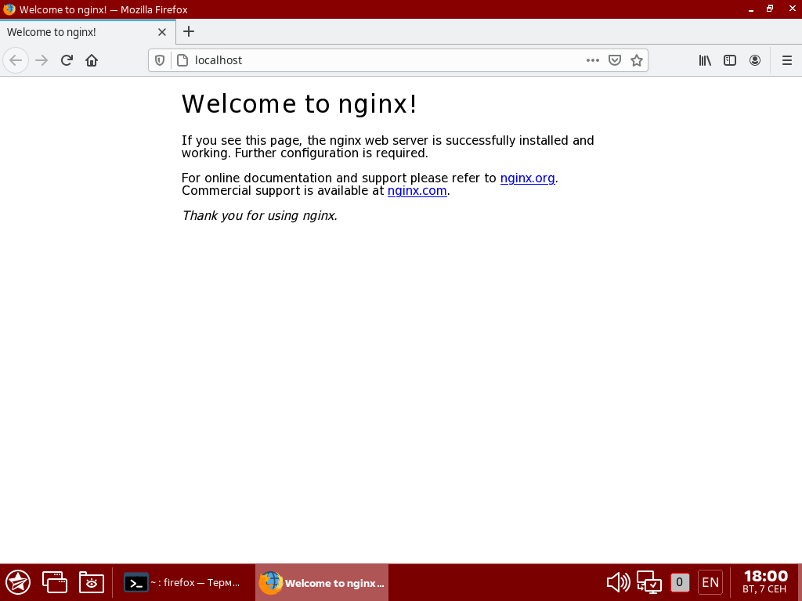802x601 pixels.
Task: Save page to Pocket
Action: (x=615, y=60)
